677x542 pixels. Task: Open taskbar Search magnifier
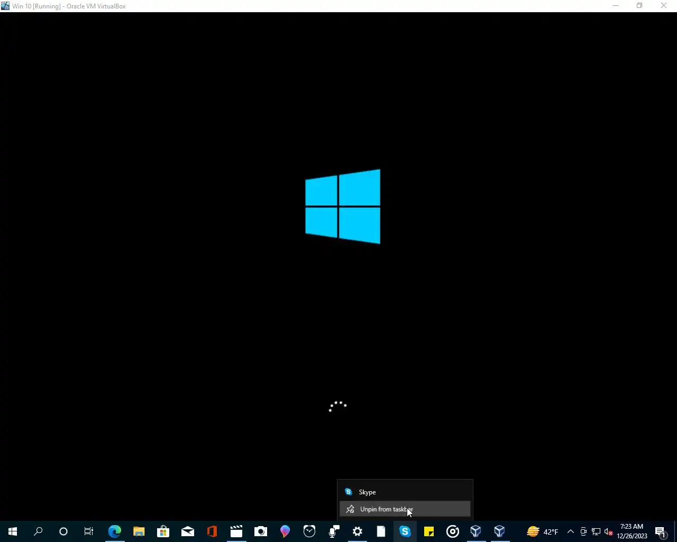(38, 531)
